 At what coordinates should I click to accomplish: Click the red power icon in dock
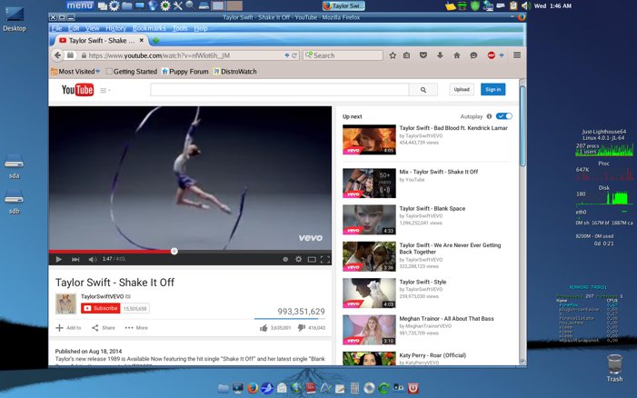(413, 388)
